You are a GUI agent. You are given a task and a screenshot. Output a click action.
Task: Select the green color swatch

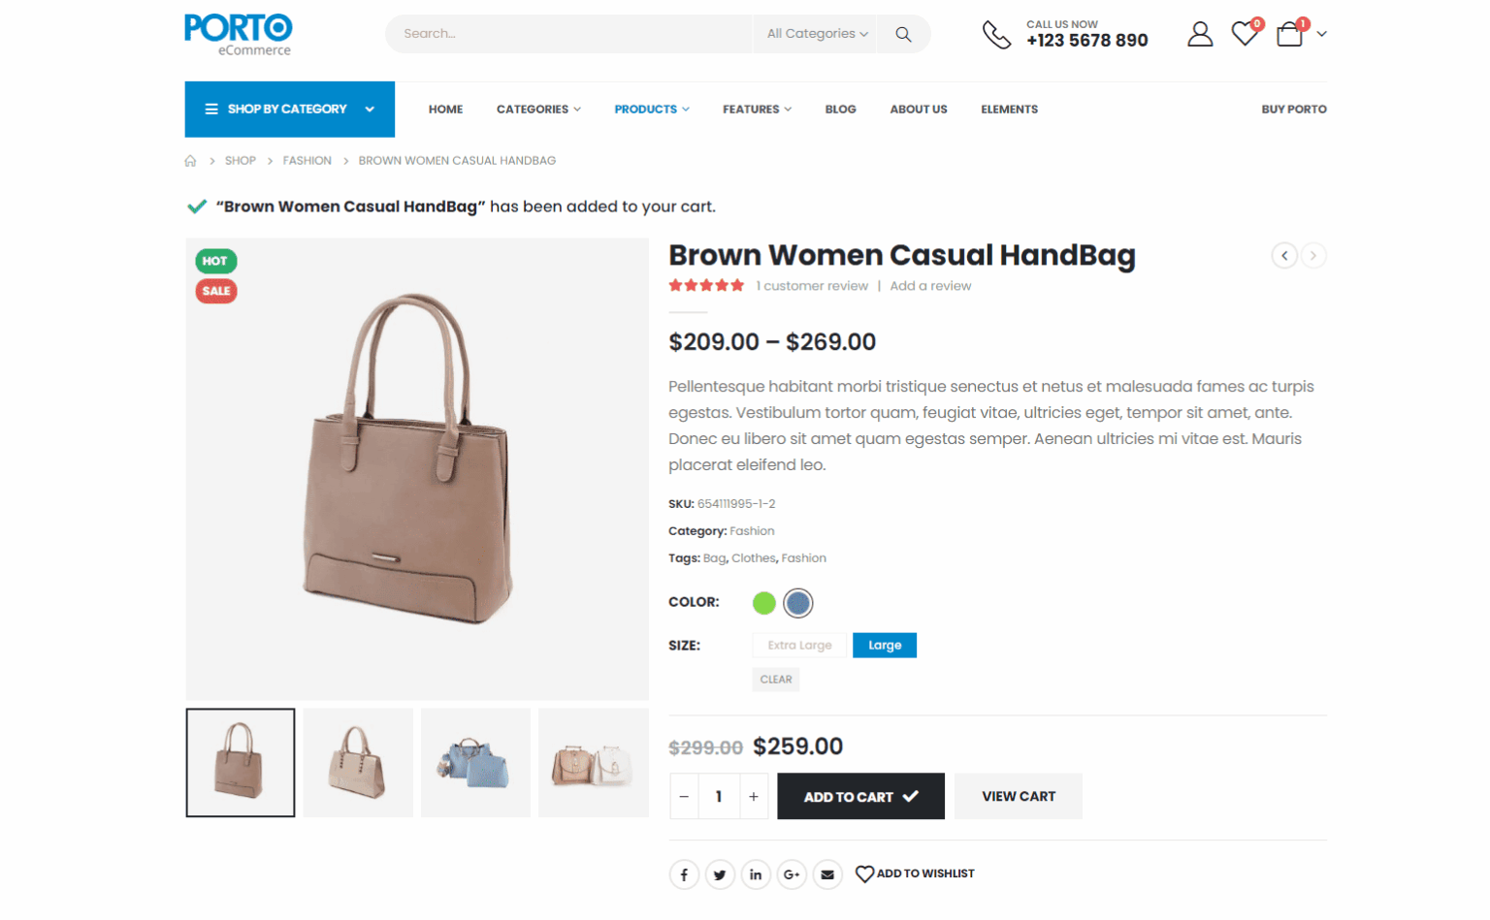point(763,602)
